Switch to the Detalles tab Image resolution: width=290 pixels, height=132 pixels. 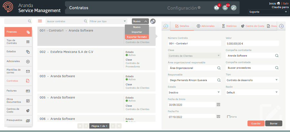(182, 26)
